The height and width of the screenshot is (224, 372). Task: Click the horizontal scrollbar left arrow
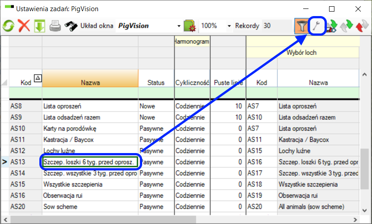(x=5, y=220)
